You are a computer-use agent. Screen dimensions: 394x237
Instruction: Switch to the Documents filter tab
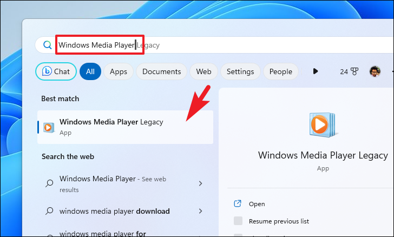click(162, 71)
